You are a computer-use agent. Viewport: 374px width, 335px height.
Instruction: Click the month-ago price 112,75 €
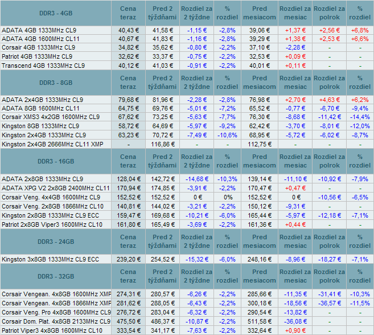[260, 144]
